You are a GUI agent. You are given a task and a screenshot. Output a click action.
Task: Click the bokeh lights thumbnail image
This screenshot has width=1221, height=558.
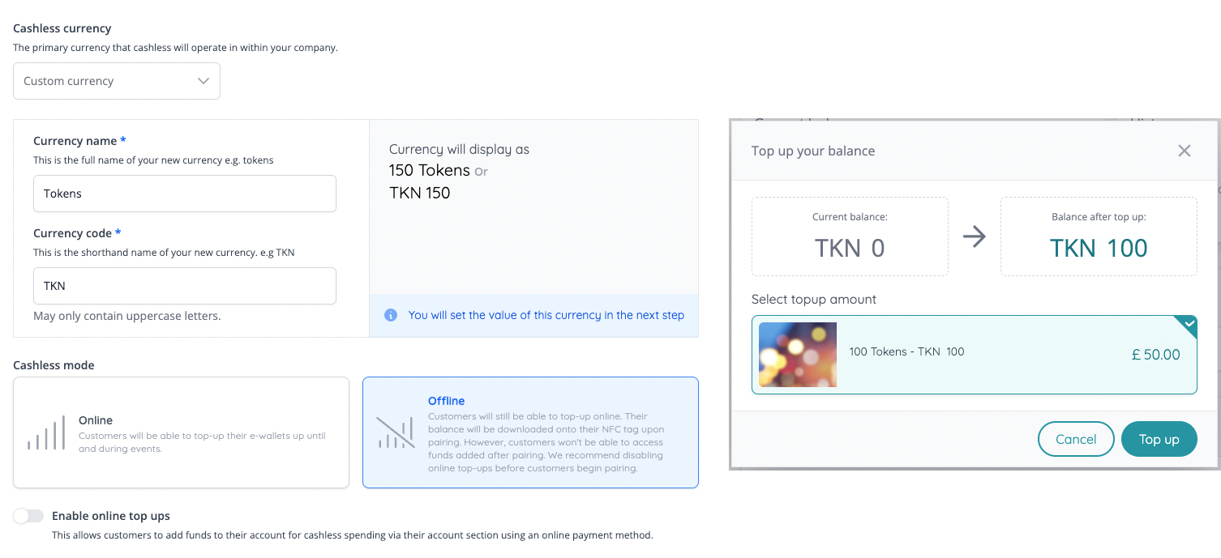[x=797, y=354]
